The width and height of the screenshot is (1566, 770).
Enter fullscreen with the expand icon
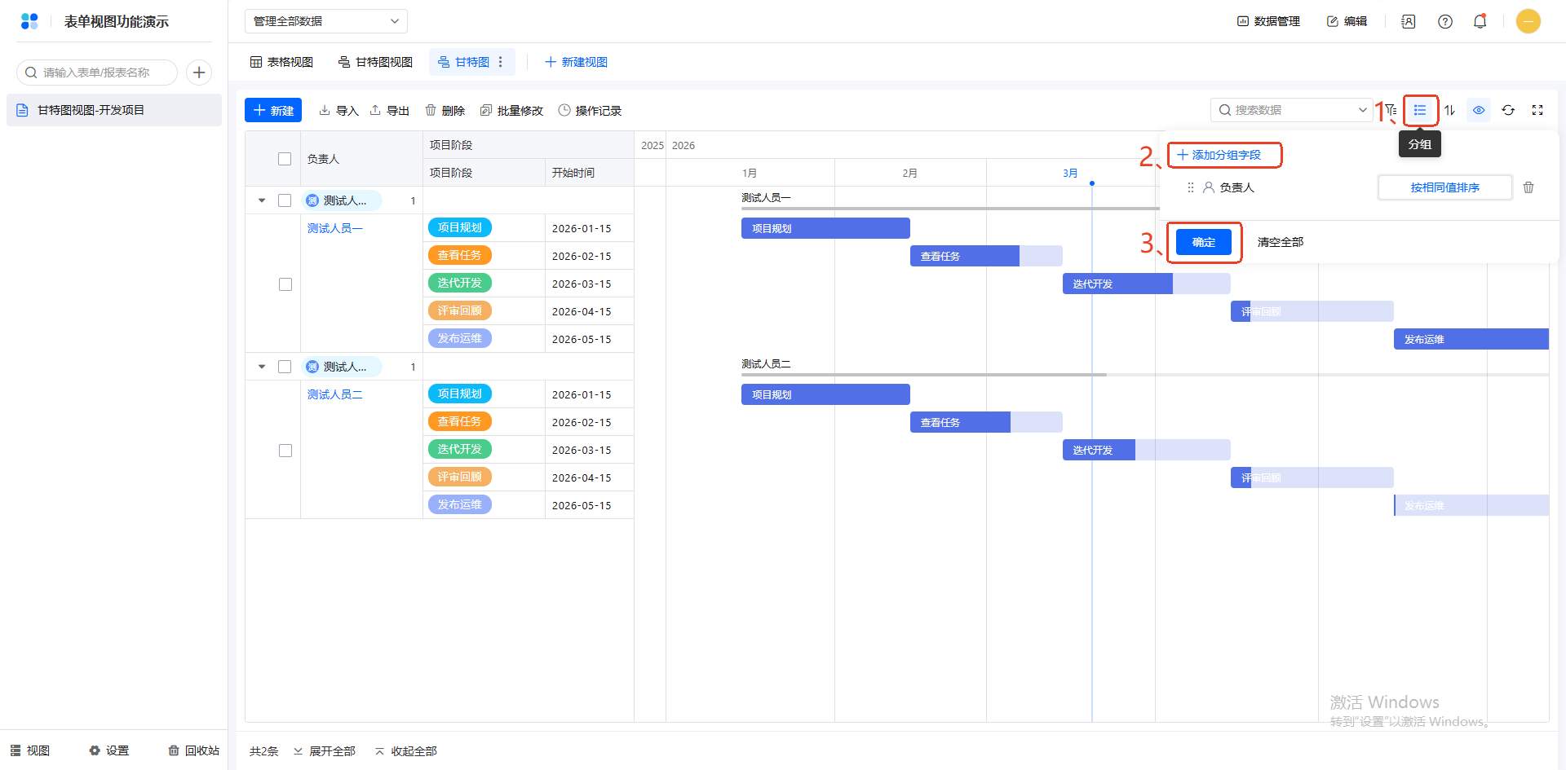[1537, 110]
